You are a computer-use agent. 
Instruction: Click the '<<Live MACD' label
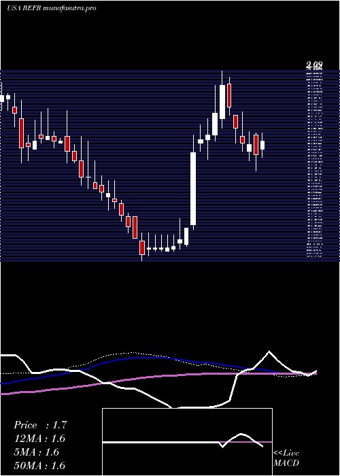tap(286, 458)
